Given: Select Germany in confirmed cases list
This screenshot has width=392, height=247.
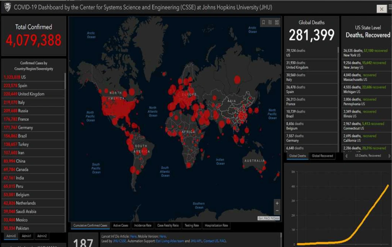Looking at the screenshot, I should coord(33,128).
